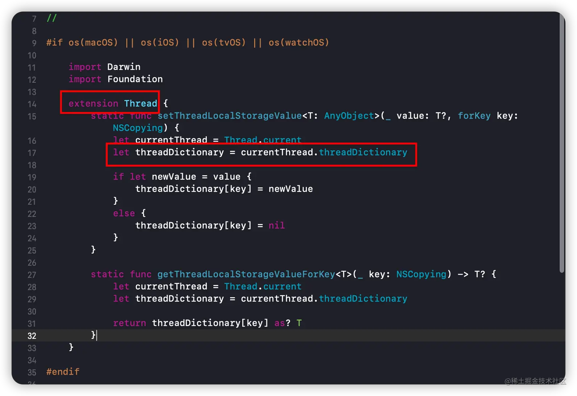Click highlighted line number 32
Image resolution: width=577 pixels, height=396 pixels.
[x=32, y=336]
